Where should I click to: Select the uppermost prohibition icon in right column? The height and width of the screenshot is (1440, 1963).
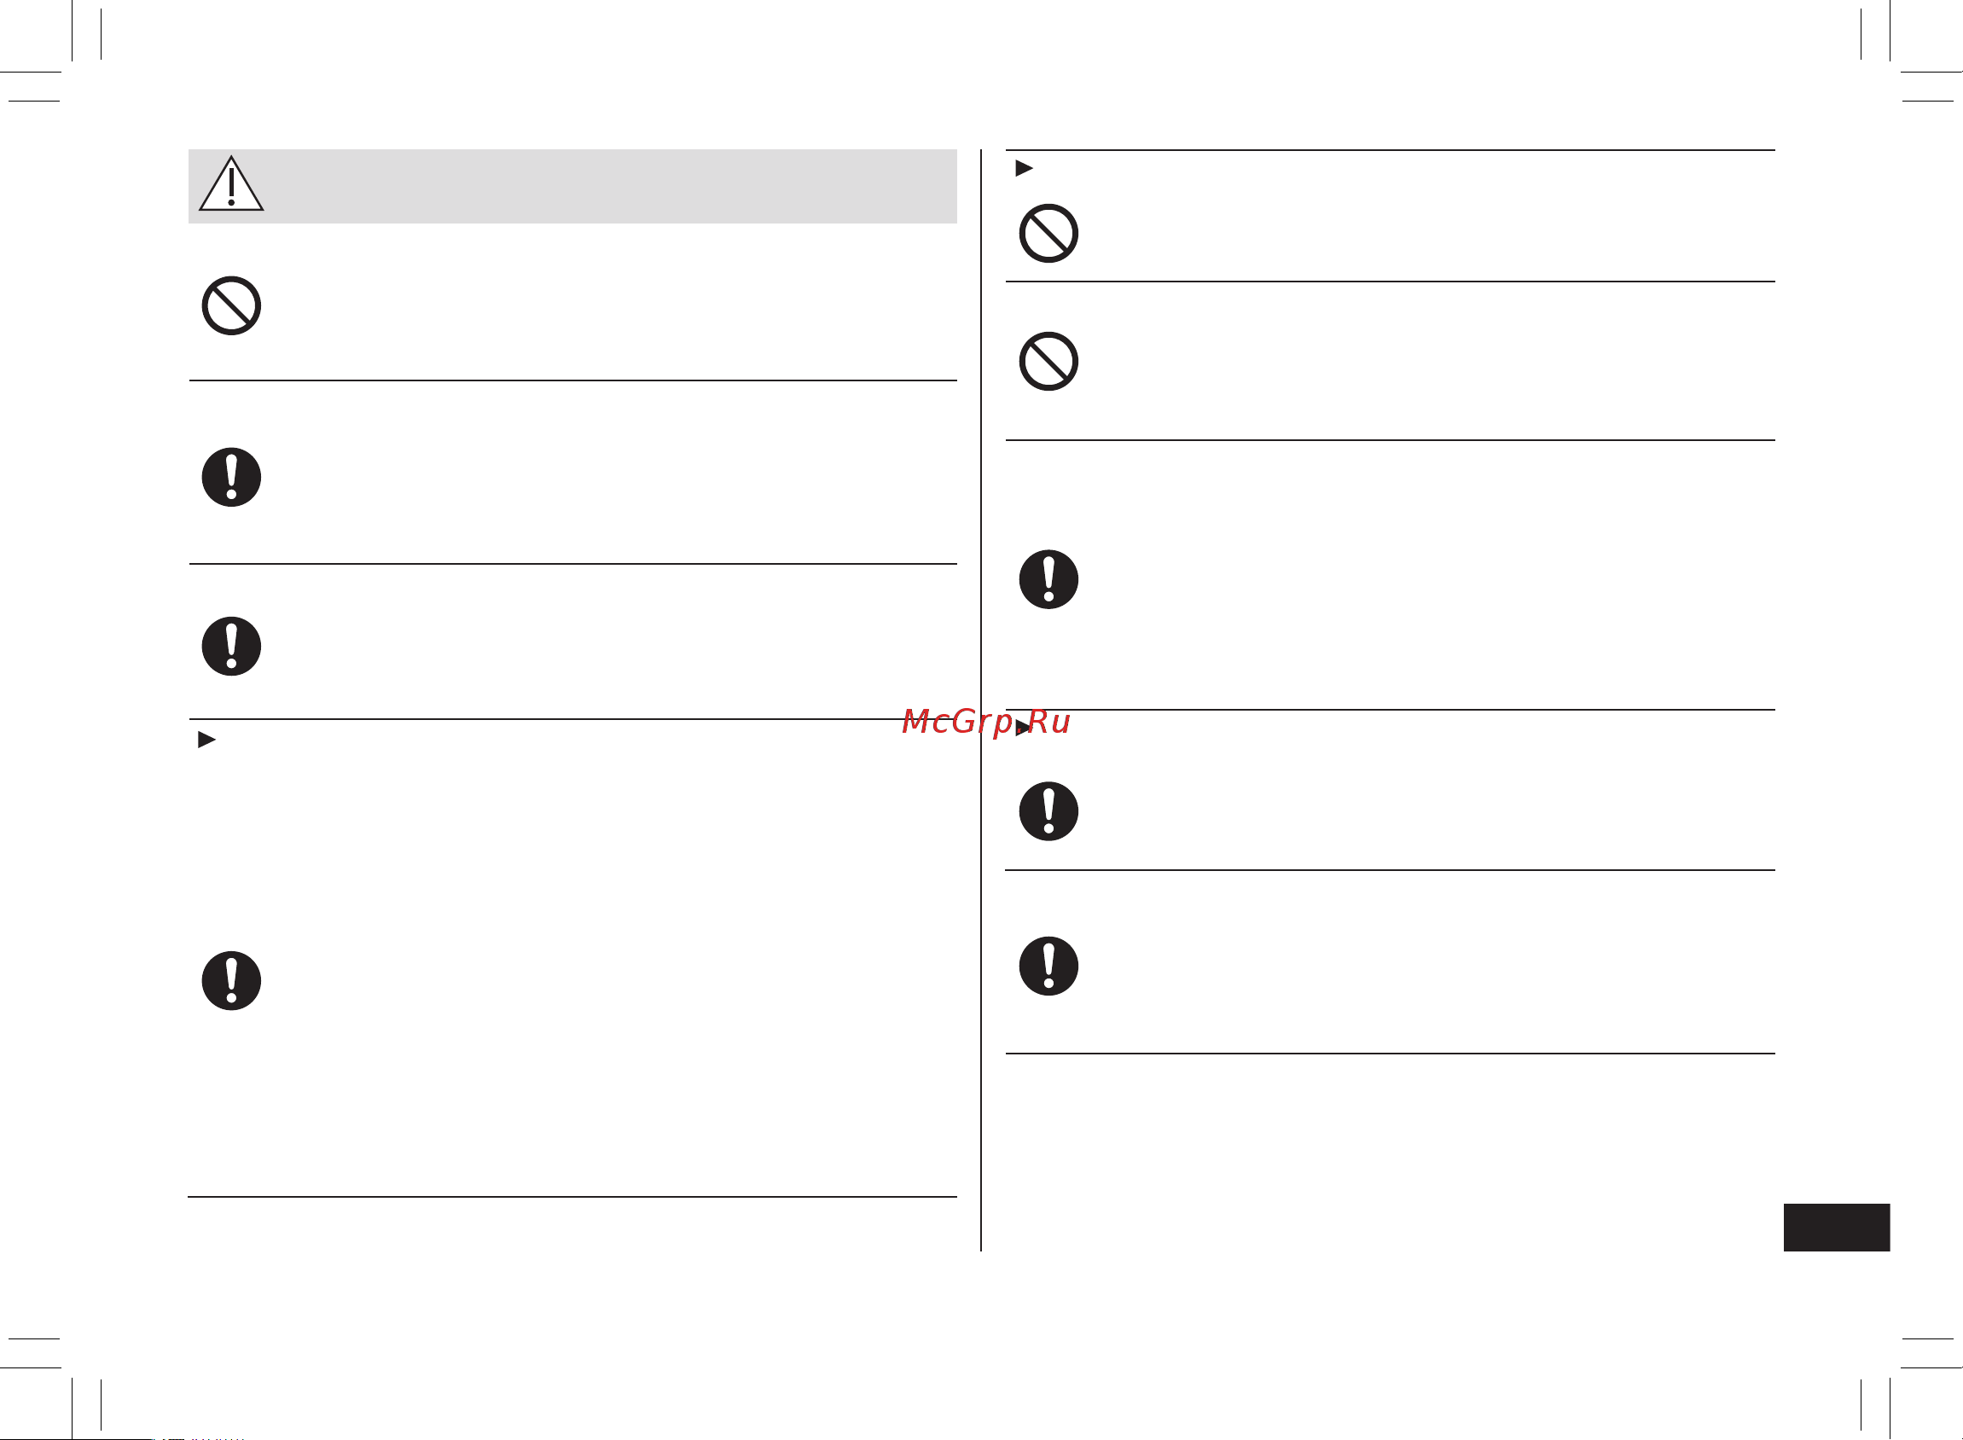(1048, 234)
